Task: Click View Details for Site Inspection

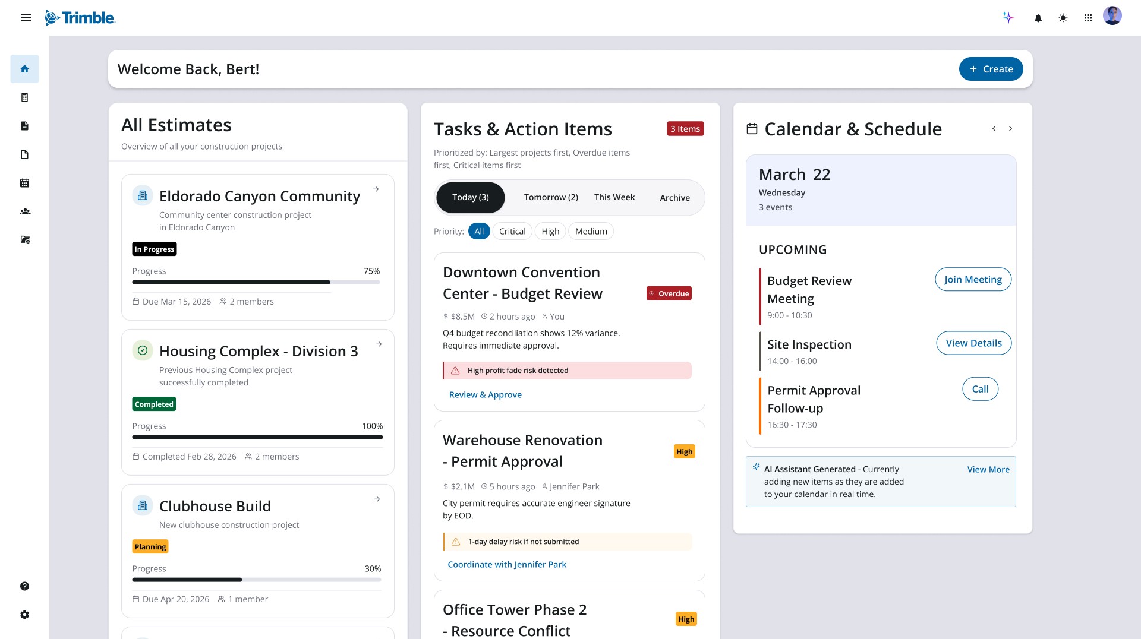Action: click(974, 343)
